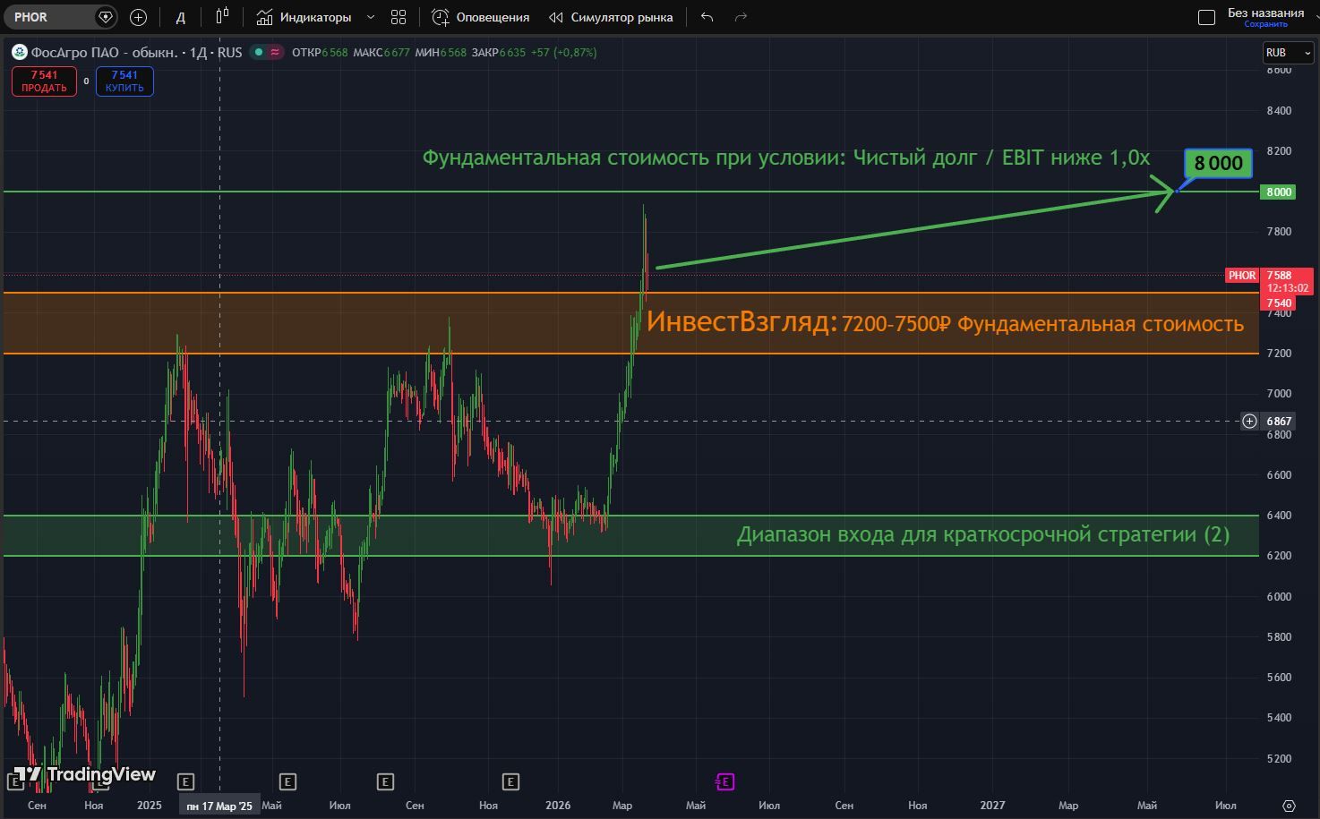Toggle the layout checkbox near Без названия
1320x819 pixels.
tap(1206, 17)
